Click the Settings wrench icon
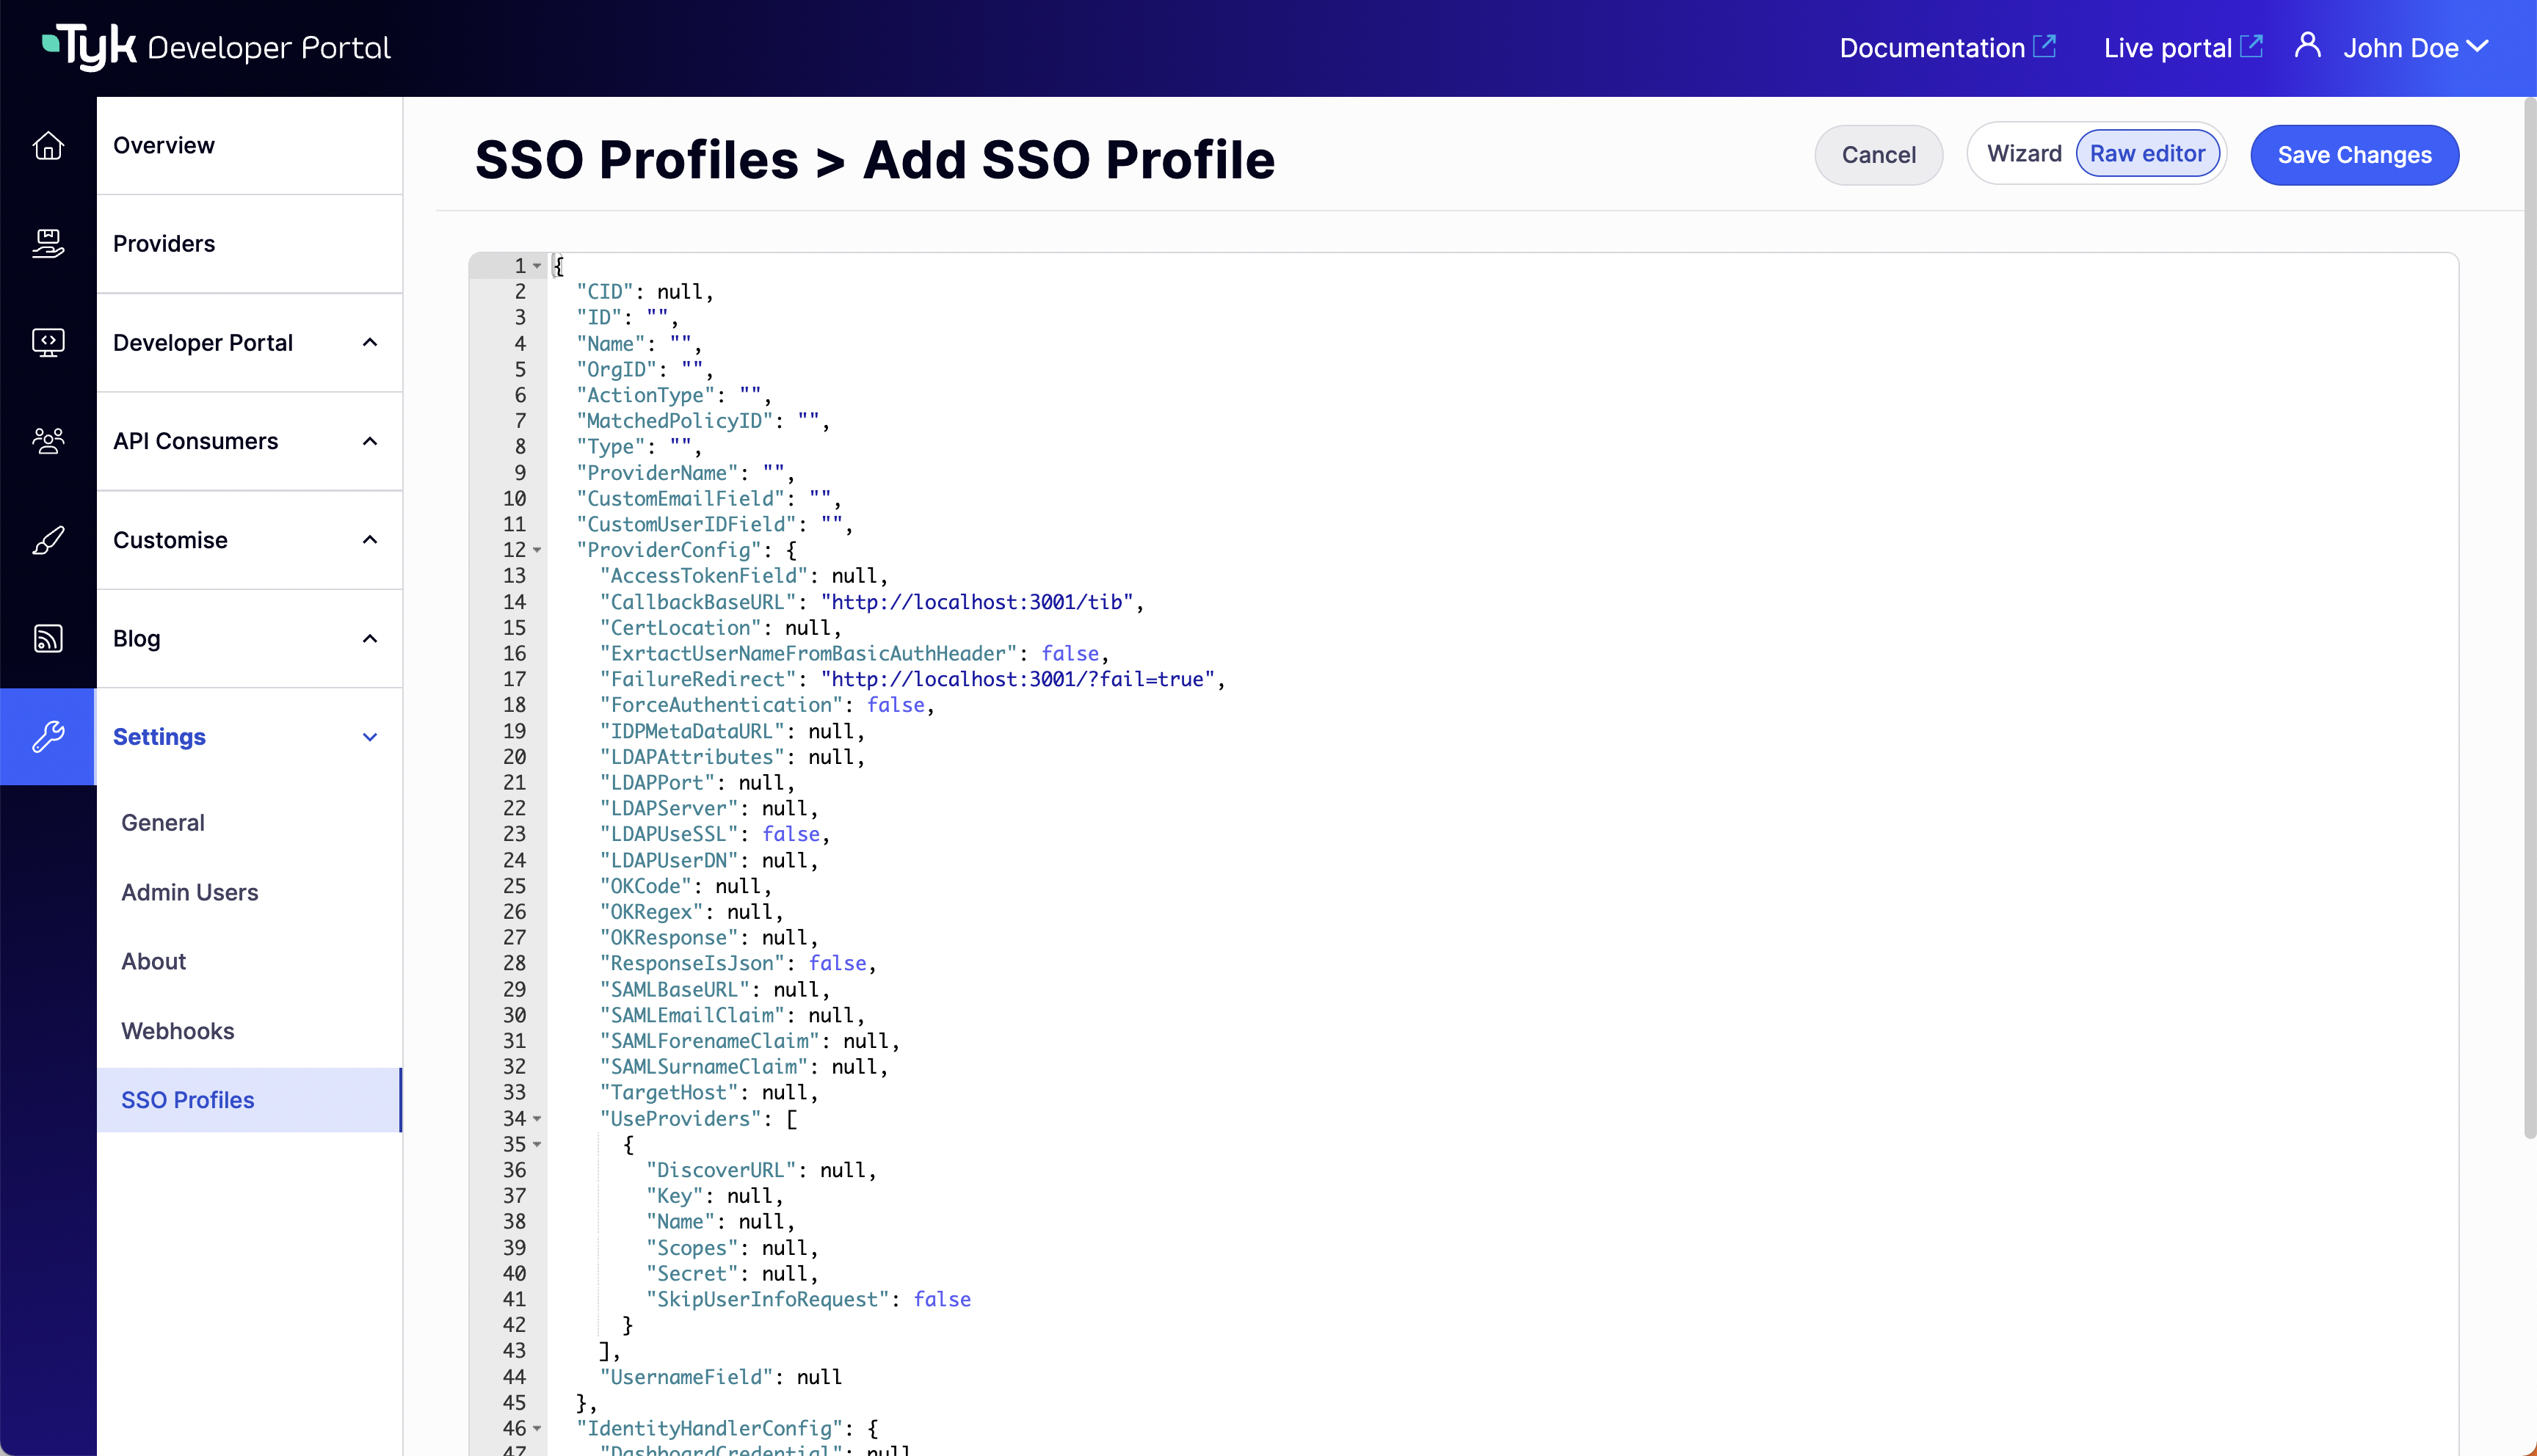This screenshot has height=1456, width=2537. (x=48, y=737)
